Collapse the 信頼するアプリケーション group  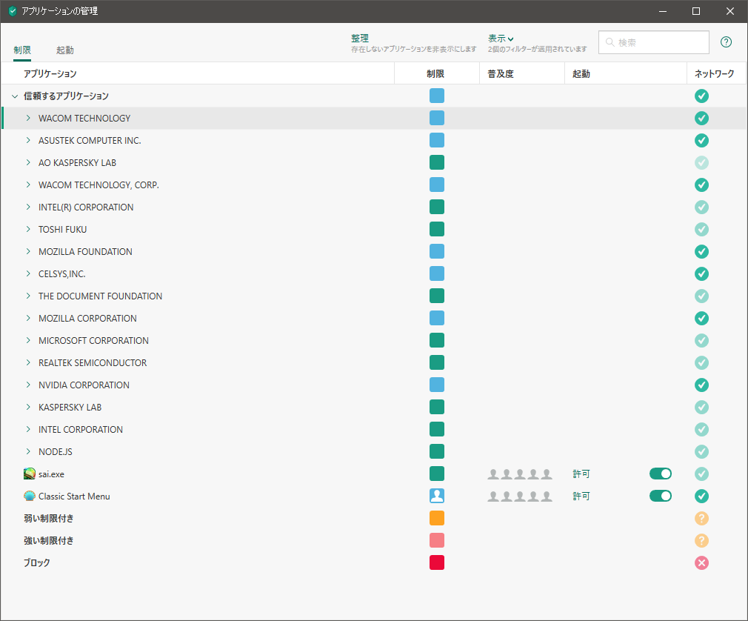pos(15,96)
